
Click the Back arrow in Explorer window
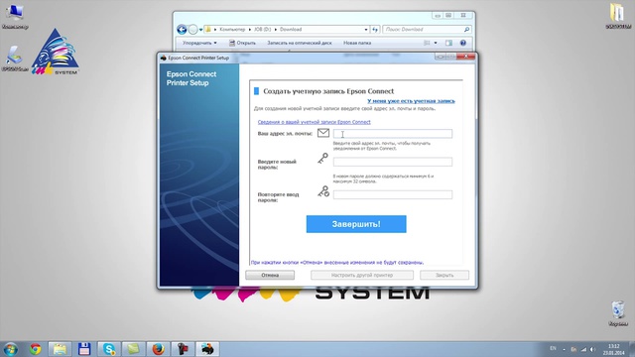[x=182, y=29]
